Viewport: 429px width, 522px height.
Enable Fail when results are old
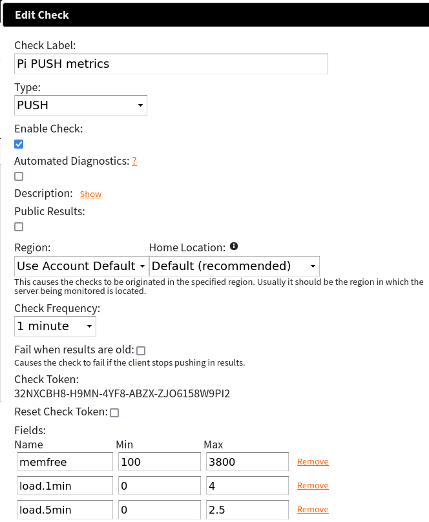(141, 351)
